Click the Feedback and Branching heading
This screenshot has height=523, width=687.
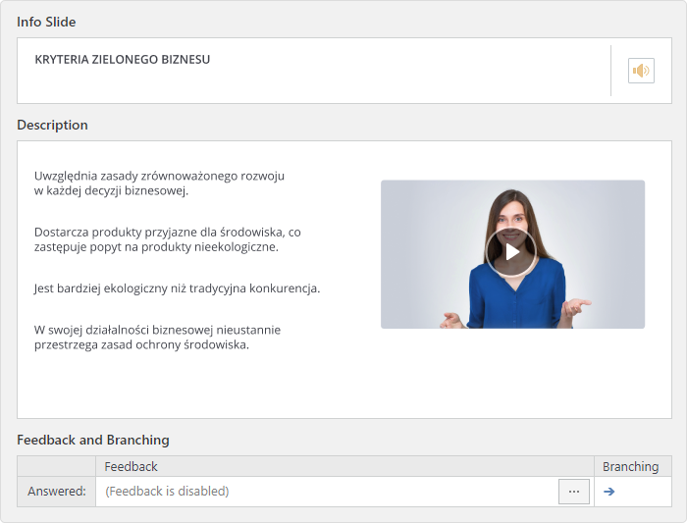pos(93,440)
